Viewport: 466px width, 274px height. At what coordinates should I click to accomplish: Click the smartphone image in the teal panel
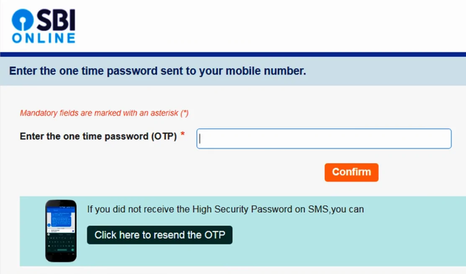pyautogui.click(x=61, y=230)
